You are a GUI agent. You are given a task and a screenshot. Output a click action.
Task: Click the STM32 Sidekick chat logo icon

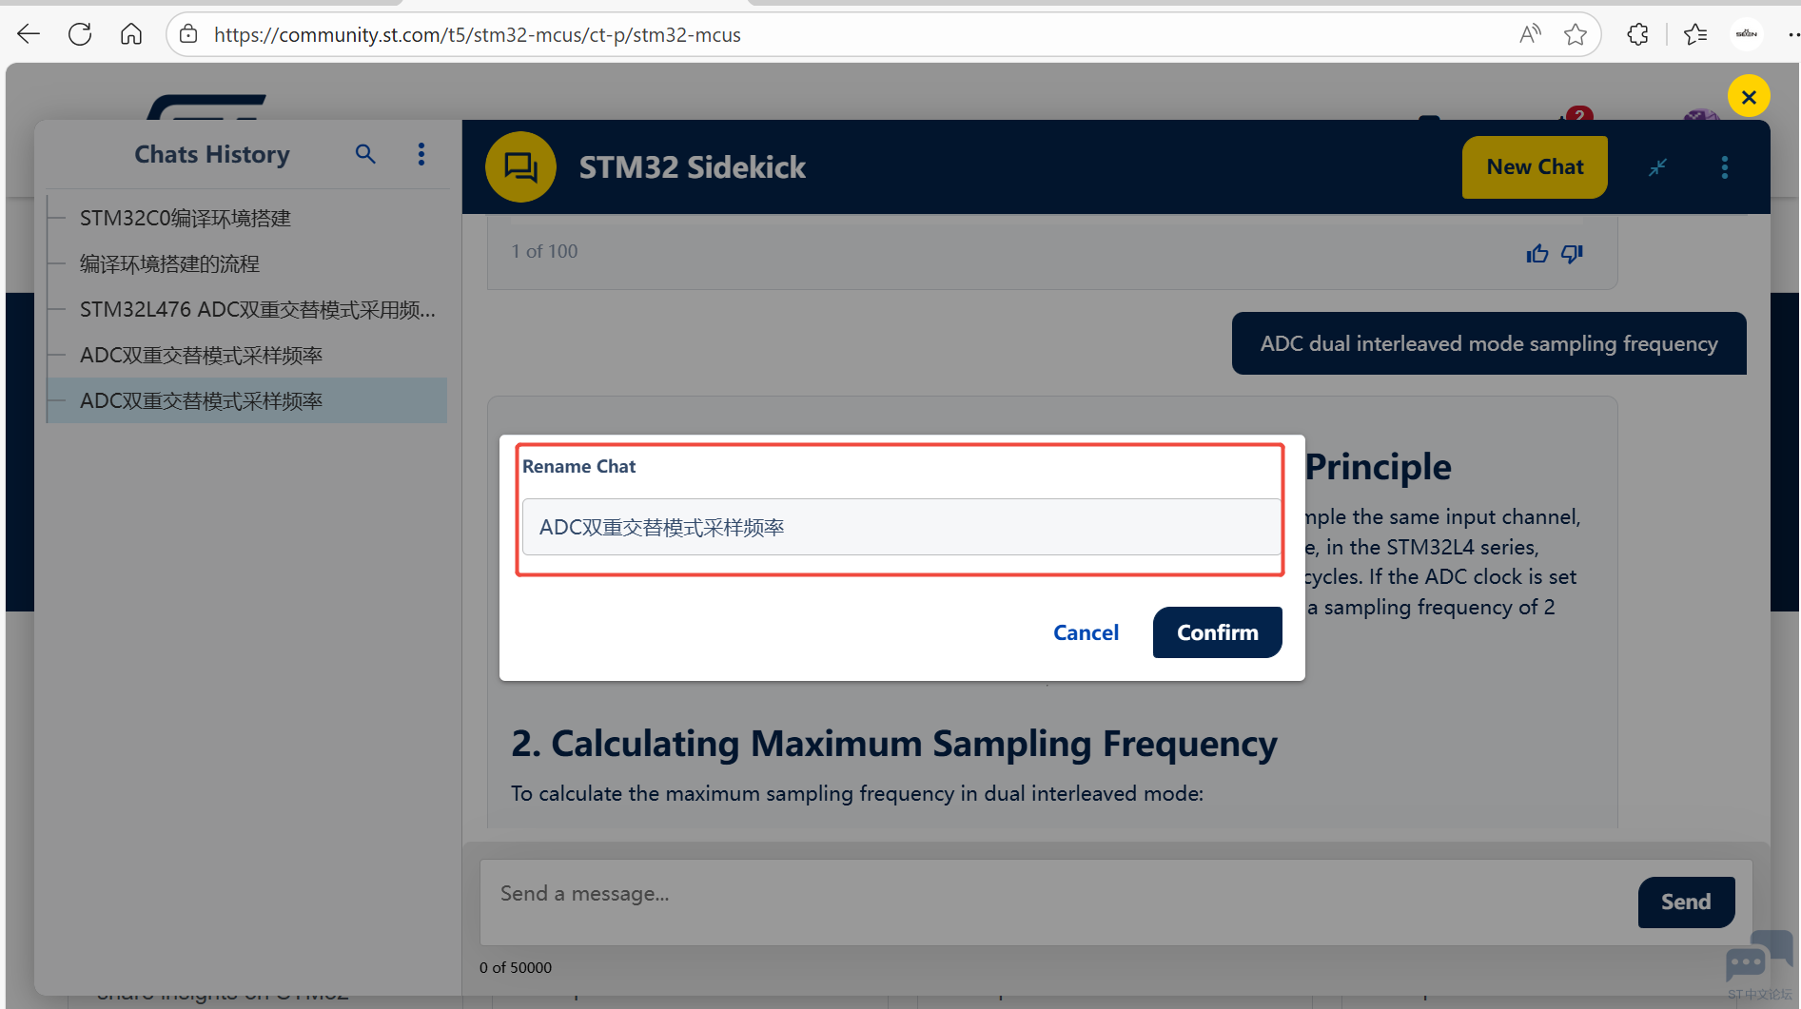[520, 167]
